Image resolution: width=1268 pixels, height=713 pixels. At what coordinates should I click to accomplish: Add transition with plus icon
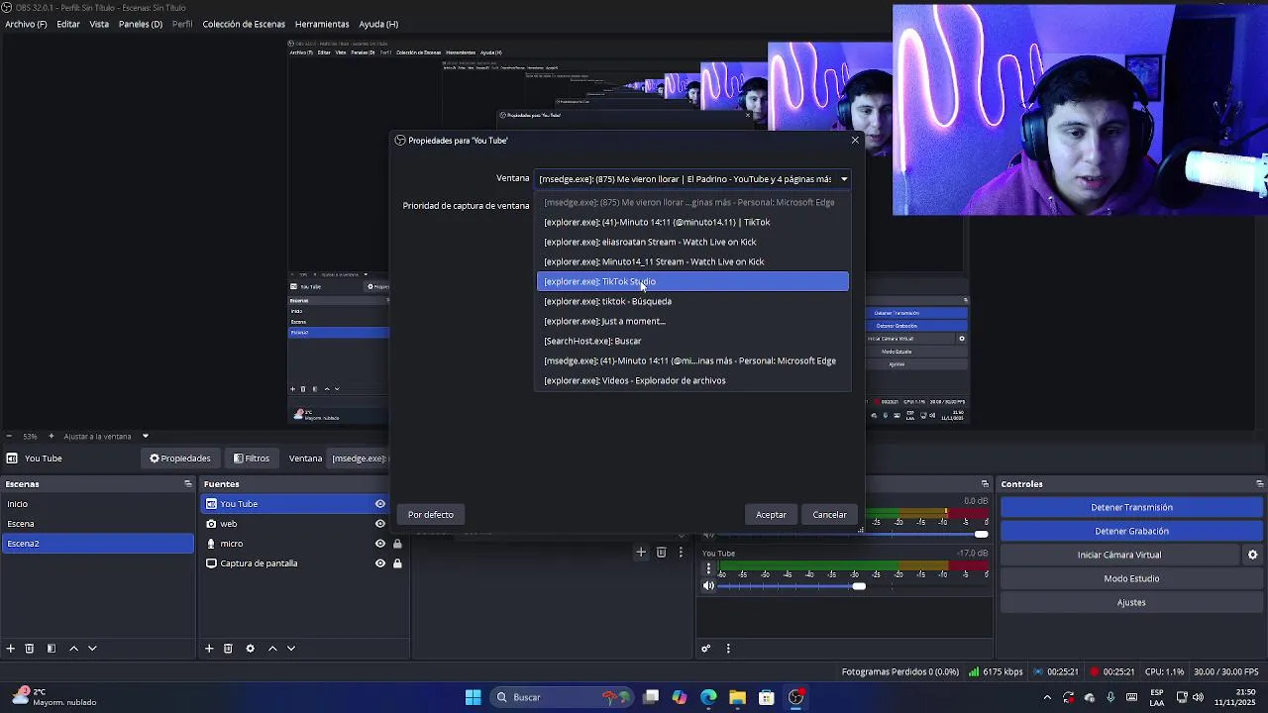point(641,553)
